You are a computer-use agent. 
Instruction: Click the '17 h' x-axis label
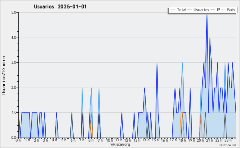tap(173, 140)
